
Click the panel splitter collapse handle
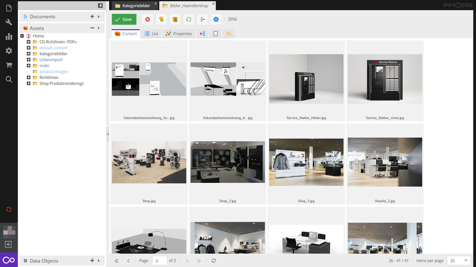click(x=108, y=134)
